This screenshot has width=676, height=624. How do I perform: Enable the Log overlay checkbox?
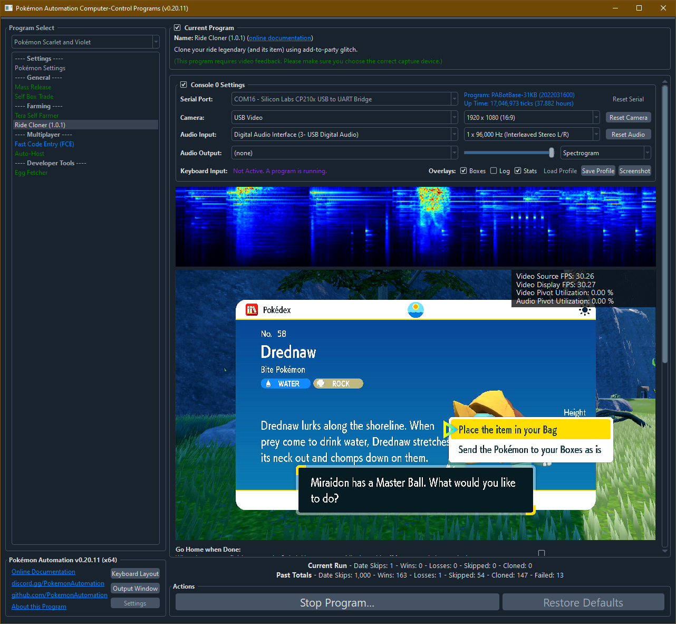(x=494, y=171)
